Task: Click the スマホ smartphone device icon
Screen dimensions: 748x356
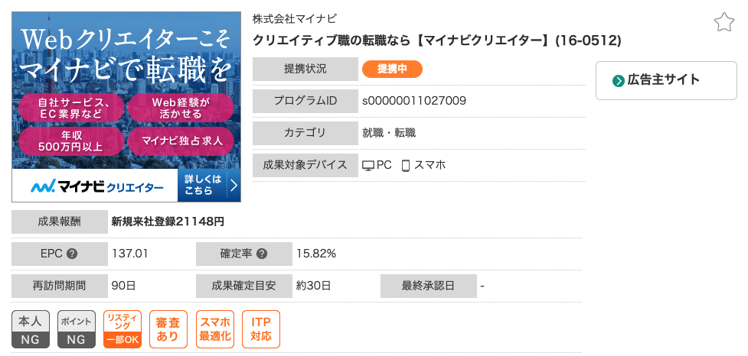Action: tap(406, 166)
